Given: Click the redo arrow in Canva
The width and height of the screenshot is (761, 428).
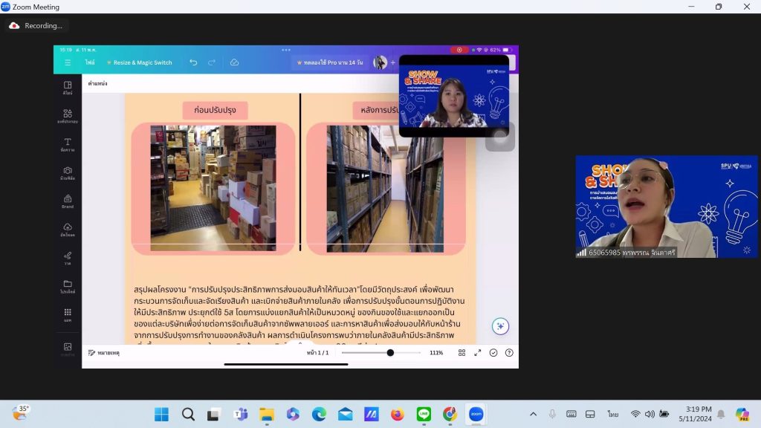Looking at the screenshot, I should (212, 62).
